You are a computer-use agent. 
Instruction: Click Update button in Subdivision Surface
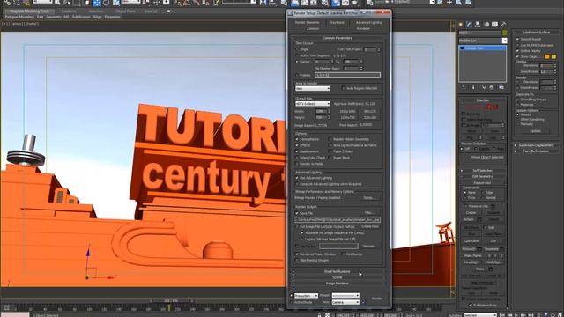(x=535, y=131)
